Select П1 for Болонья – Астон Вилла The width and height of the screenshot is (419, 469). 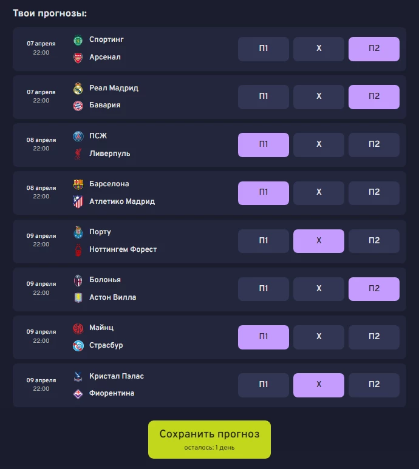point(263,289)
